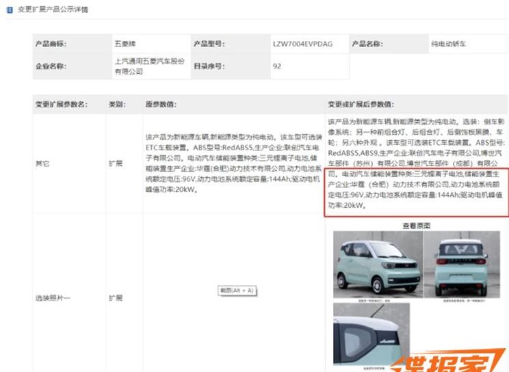Select product name 纯电动轿车
Screen dimensions: 509x372
pyautogui.click(x=449, y=44)
